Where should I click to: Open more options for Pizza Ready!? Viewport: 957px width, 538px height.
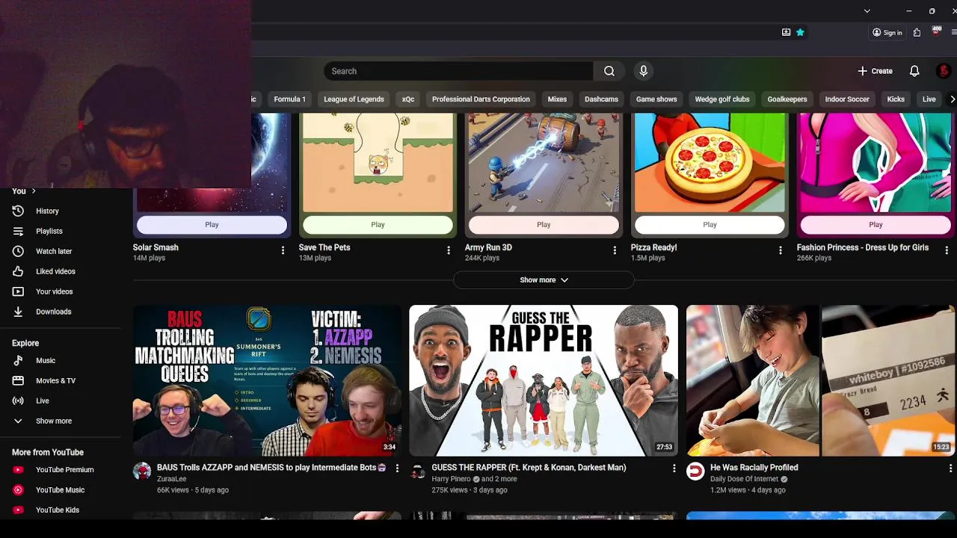pos(781,250)
